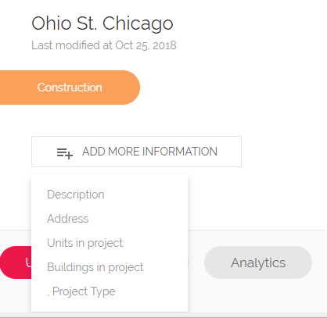Select the orange Construction status pill
Screen dimensions: 327x318
70,88
